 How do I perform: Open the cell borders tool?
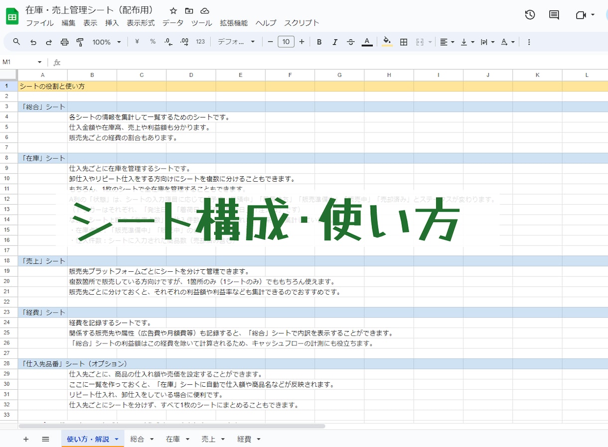pyautogui.click(x=404, y=42)
